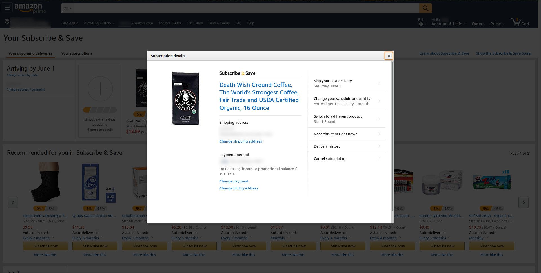Viewport: 541px width, 273px height.
Task: Close the Subscription details dialog
Action: point(389,56)
